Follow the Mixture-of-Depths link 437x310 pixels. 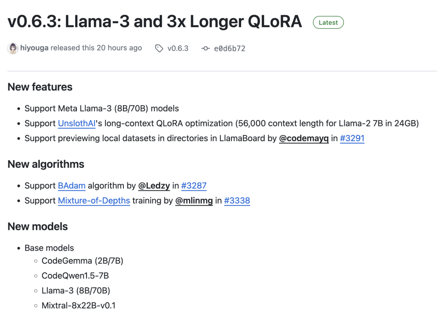94,200
